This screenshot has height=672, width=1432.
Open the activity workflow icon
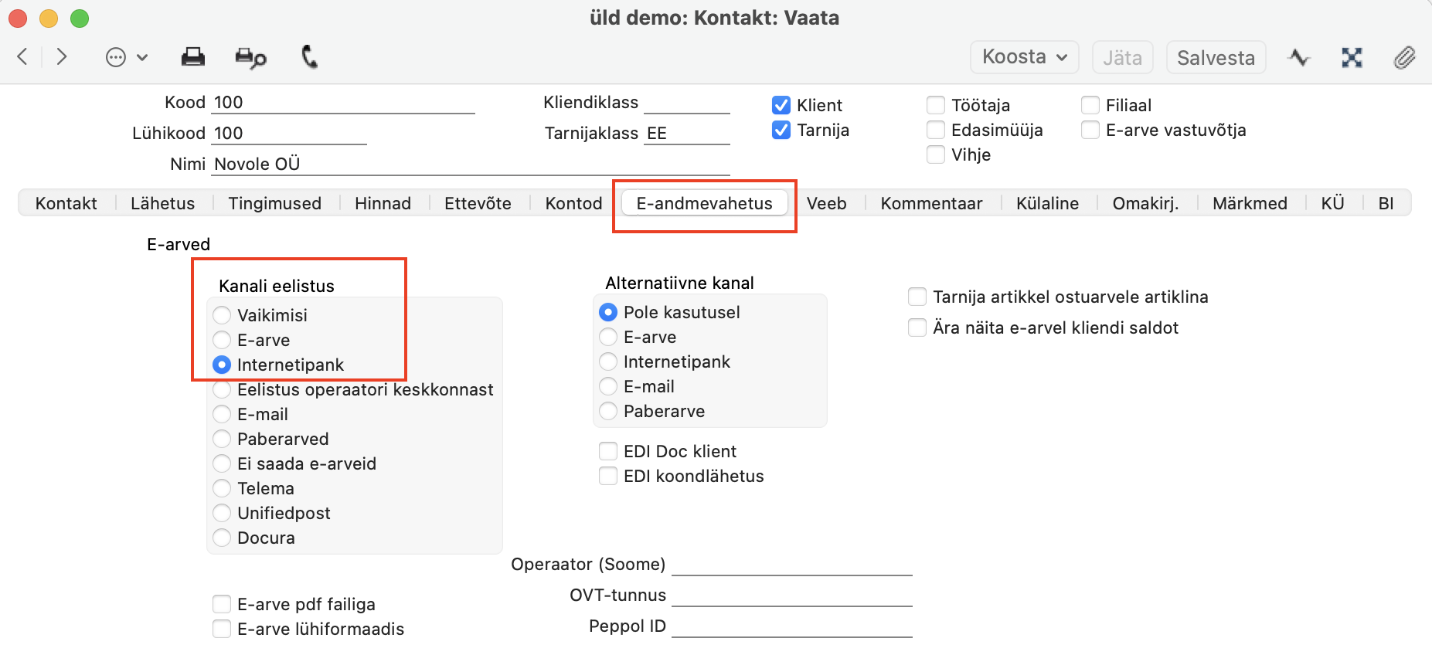1299,57
